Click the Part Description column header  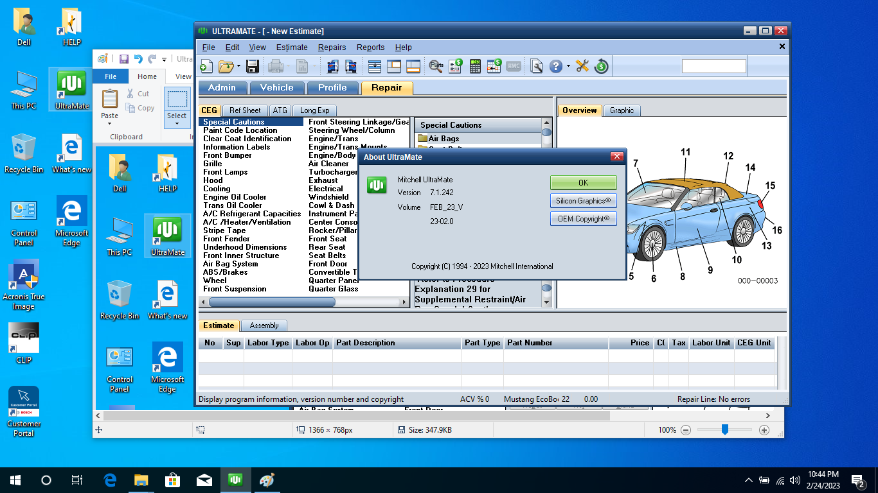click(397, 343)
